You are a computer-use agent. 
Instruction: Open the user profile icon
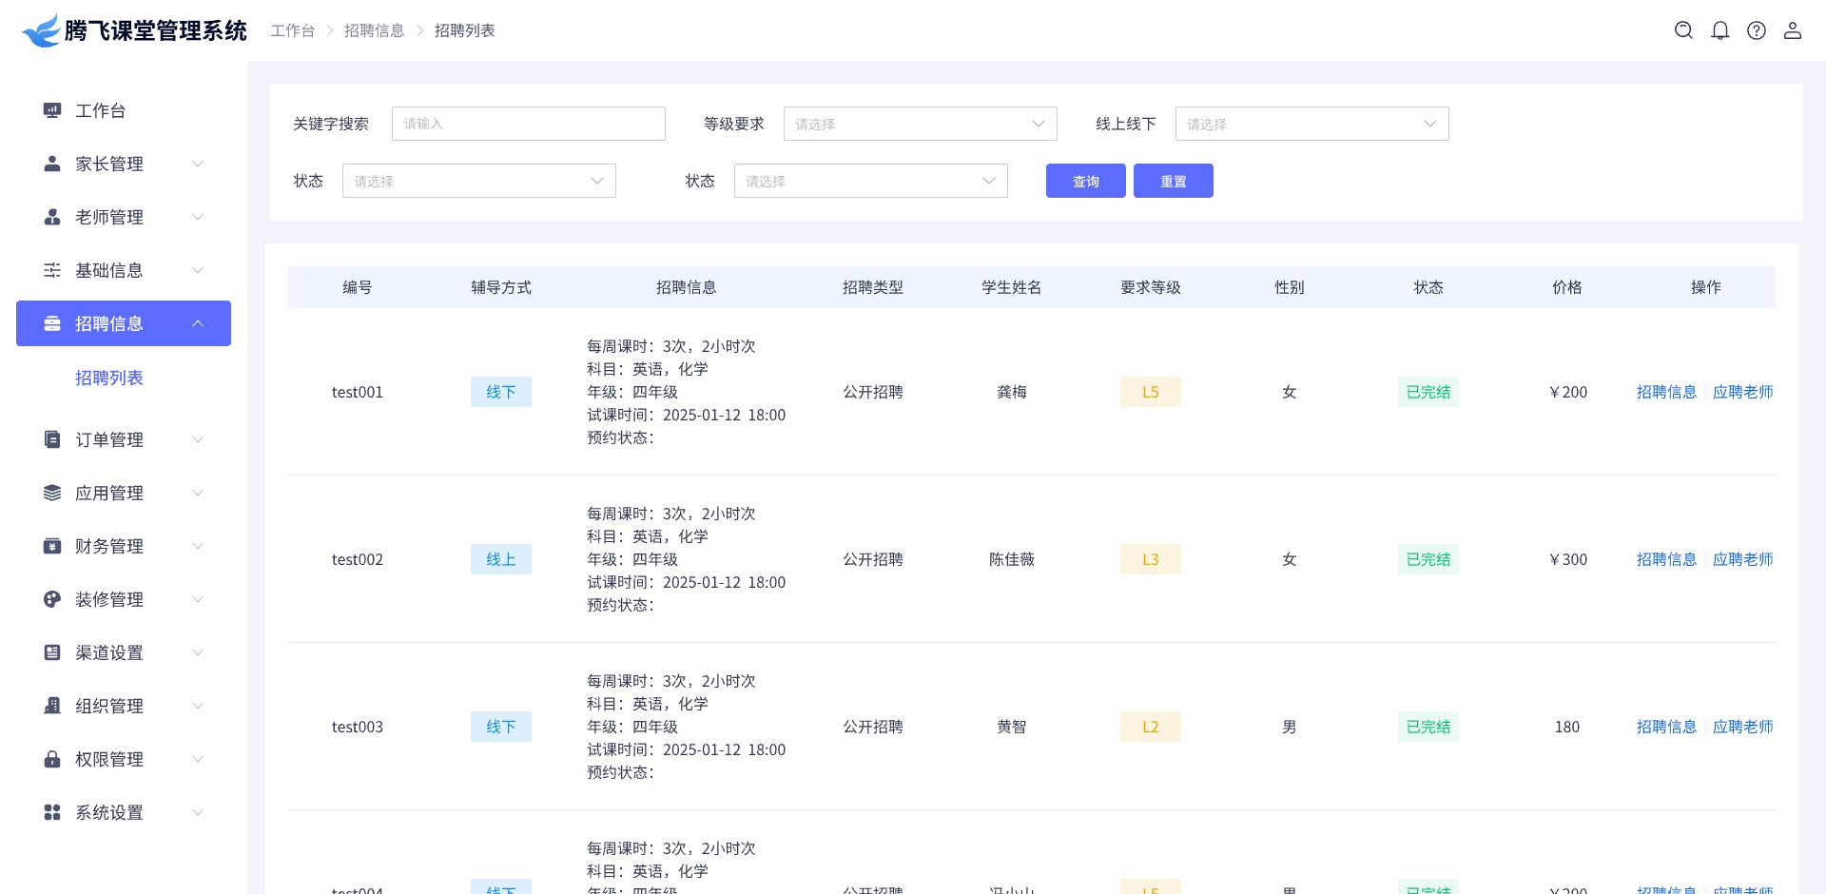pos(1792,30)
